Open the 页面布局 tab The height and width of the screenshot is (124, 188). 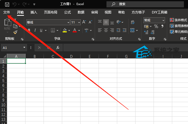click(x=50, y=12)
